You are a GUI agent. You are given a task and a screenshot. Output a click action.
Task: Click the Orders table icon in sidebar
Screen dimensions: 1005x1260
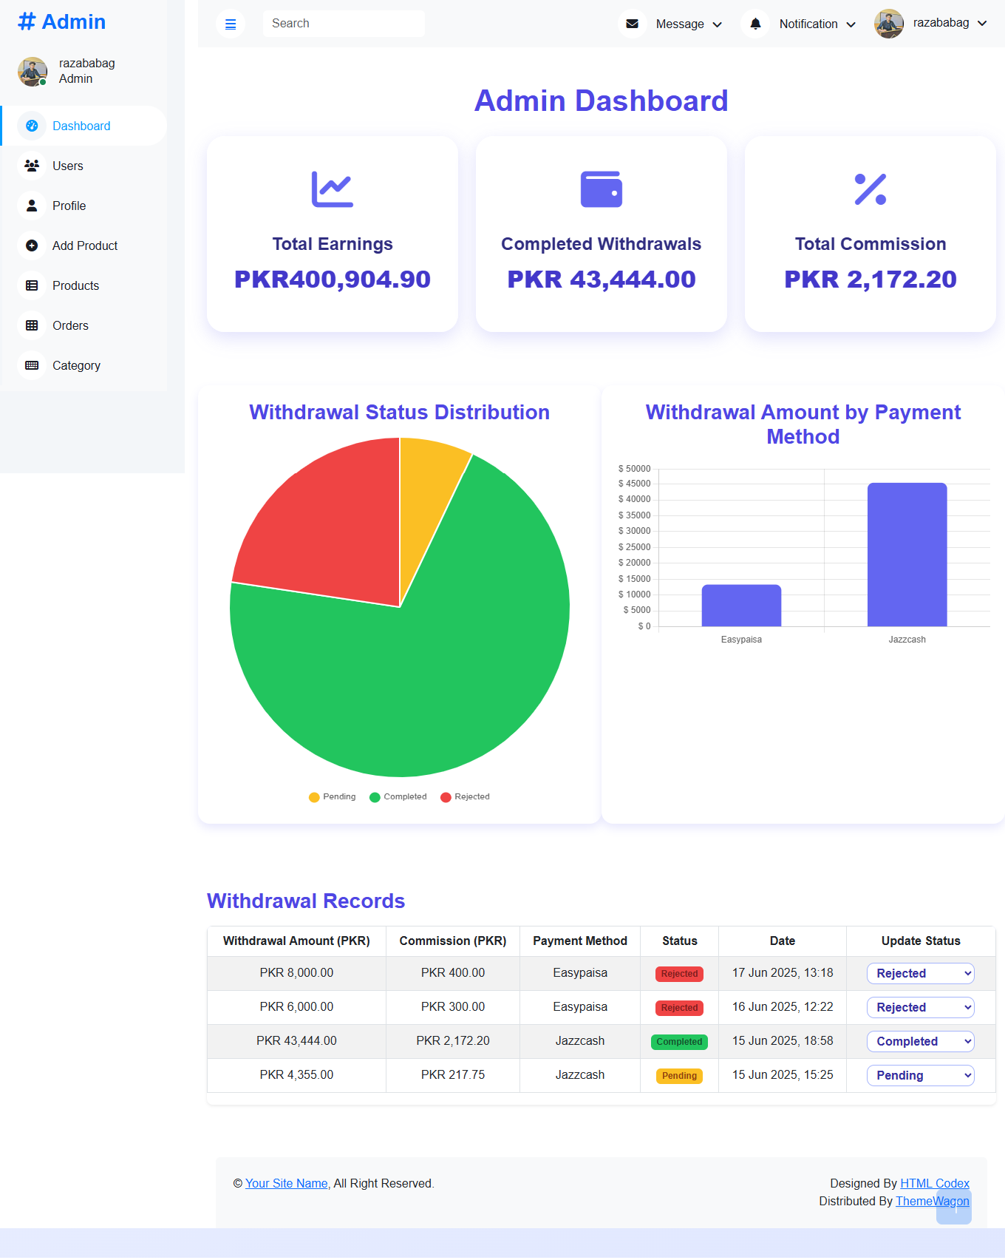[32, 325]
